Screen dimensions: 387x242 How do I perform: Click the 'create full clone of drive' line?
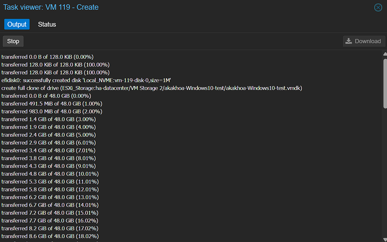152,88
